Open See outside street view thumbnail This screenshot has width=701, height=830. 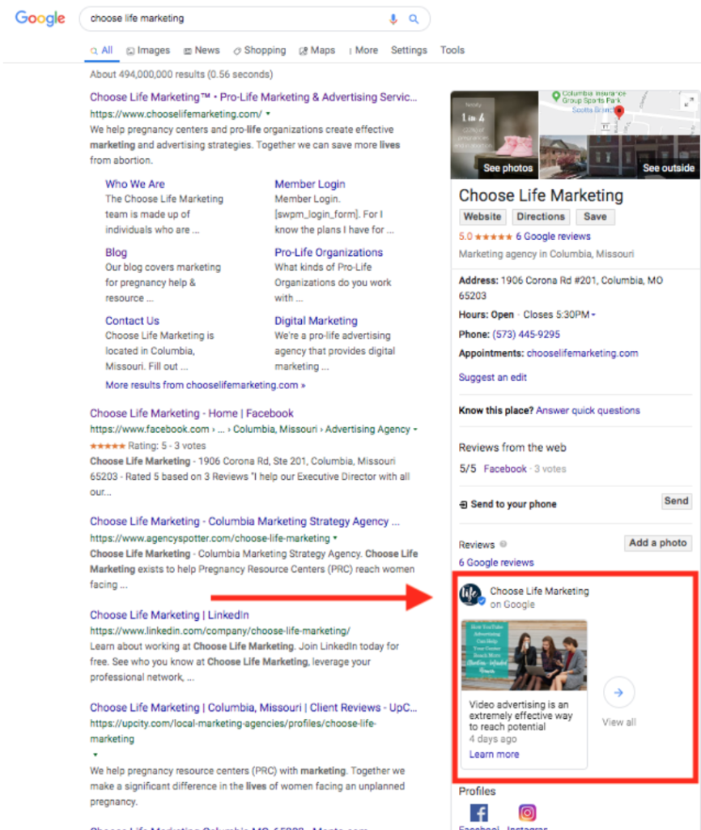click(x=619, y=156)
